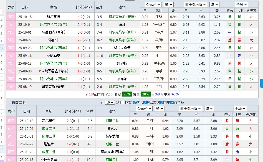Click the score 2-3(0-1) of the 瓦尔维克 match

73,121
